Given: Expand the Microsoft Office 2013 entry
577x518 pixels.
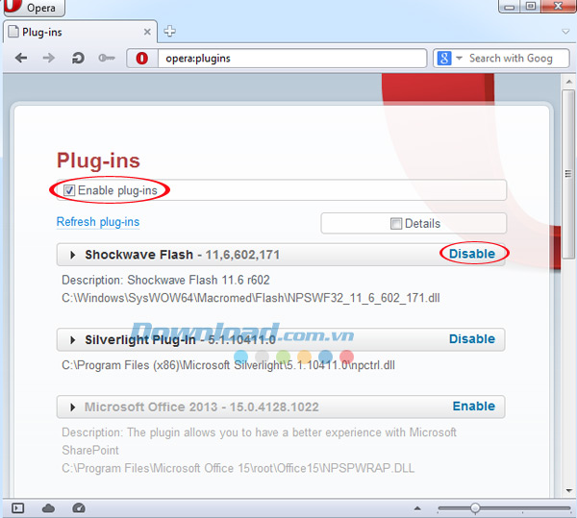Looking at the screenshot, I should tap(73, 407).
